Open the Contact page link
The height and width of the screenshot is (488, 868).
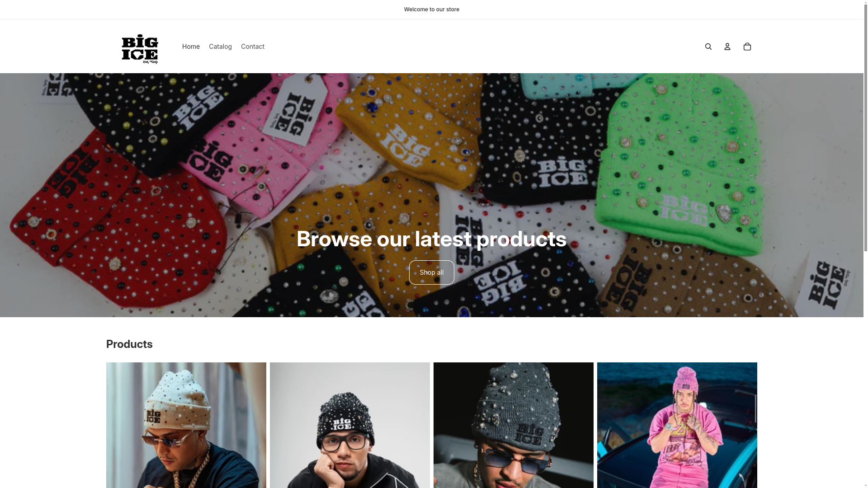pyautogui.click(x=253, y=47)
